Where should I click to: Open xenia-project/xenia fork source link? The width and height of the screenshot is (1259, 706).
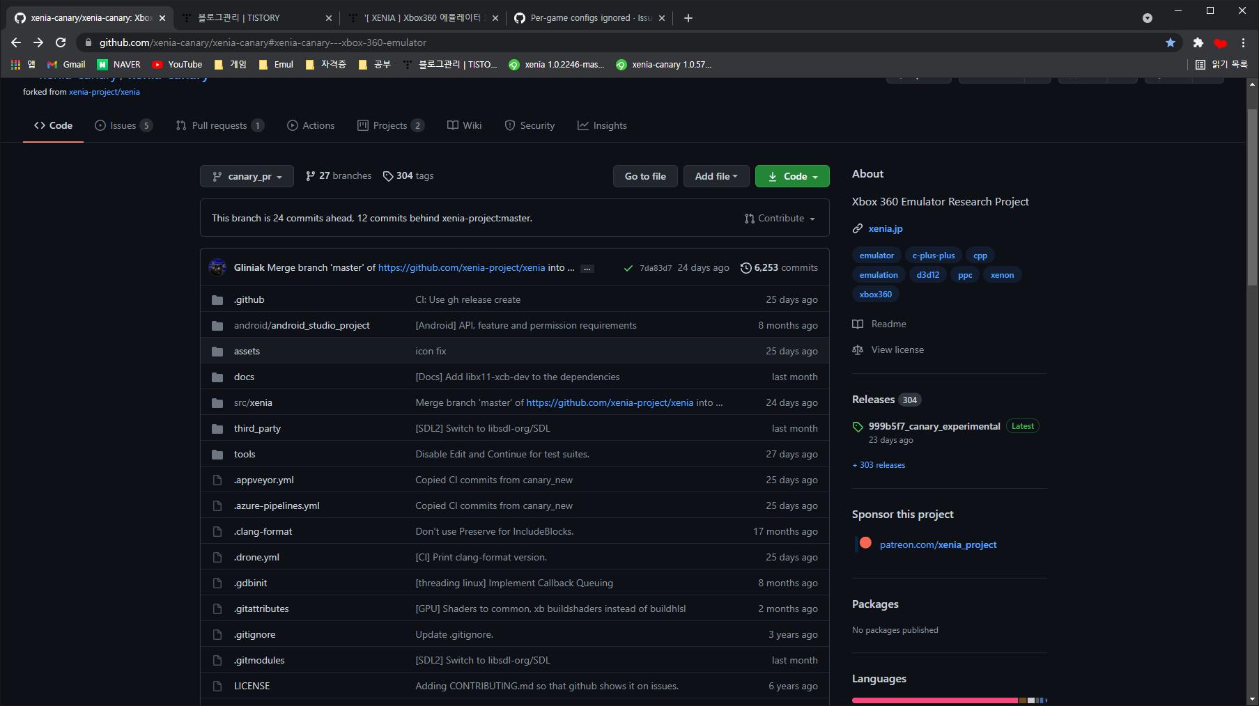coord(104,92)
